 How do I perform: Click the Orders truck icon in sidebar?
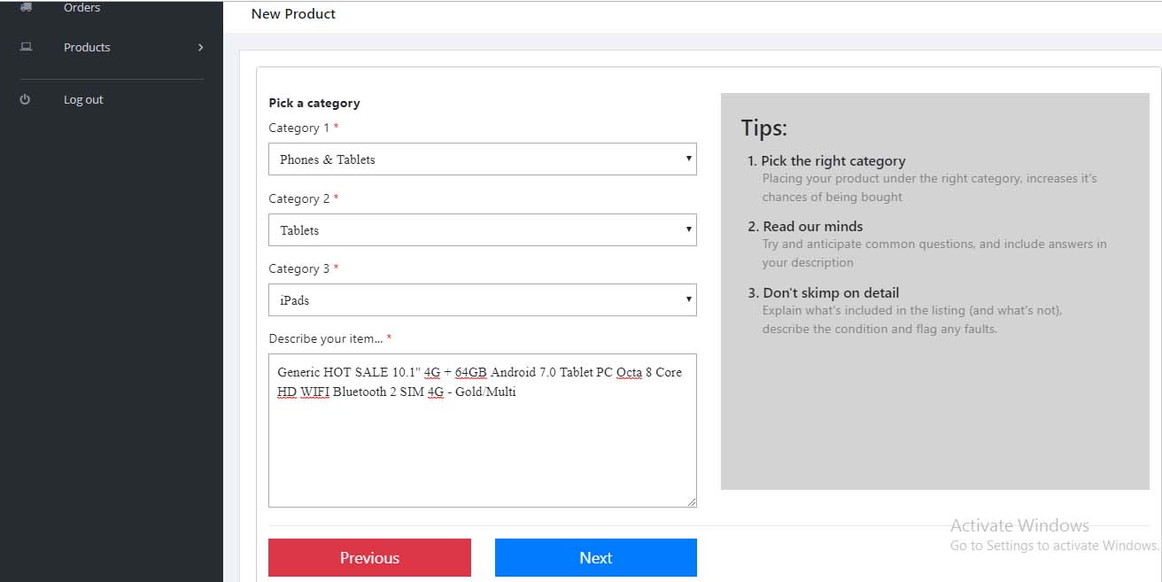pyautogui.click(x=26, y=7)
